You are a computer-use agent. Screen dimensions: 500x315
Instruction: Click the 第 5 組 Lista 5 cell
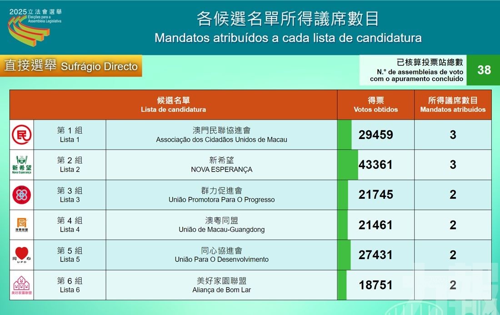pyautogui.click(x=70, y=255)
